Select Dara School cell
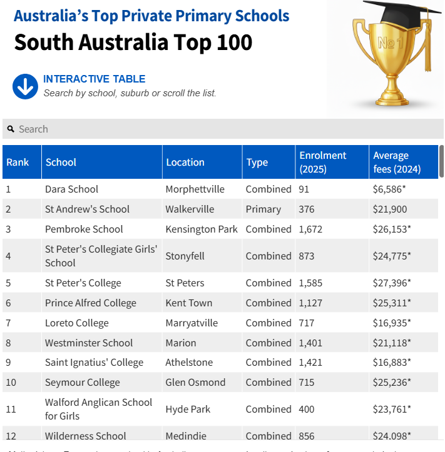 [x=102, y=189]
